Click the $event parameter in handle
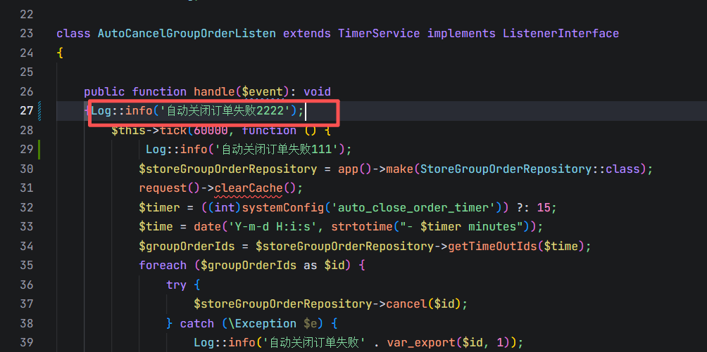 click(x=262, y=92)
